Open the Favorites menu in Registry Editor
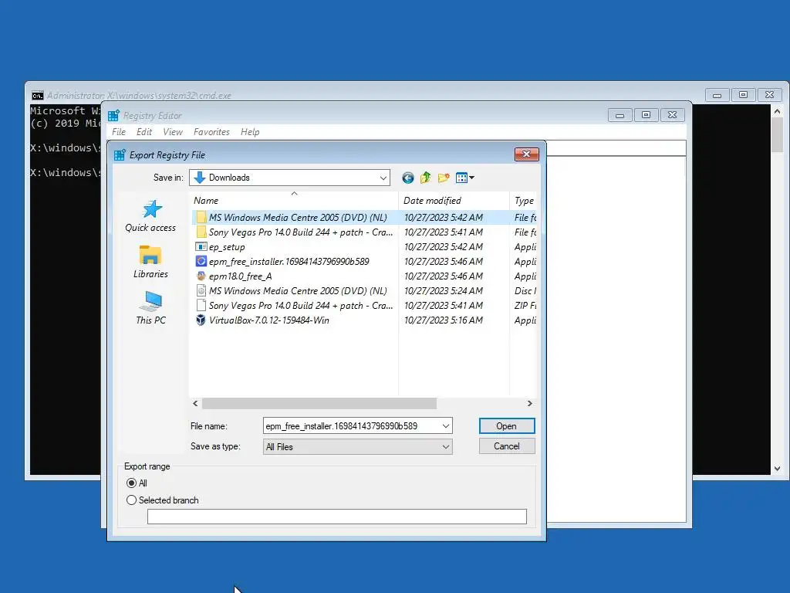Screen dimensions: 790x593 coord(211,131)
